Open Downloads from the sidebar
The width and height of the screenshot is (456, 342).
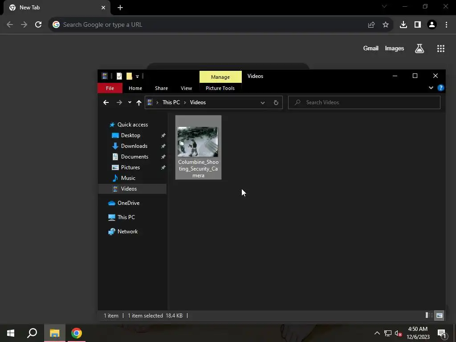click(x=134, y=146)
